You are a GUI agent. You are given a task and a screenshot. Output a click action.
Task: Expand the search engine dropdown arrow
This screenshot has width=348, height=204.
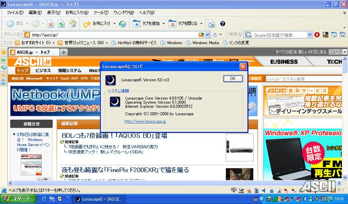click(310, 35)
